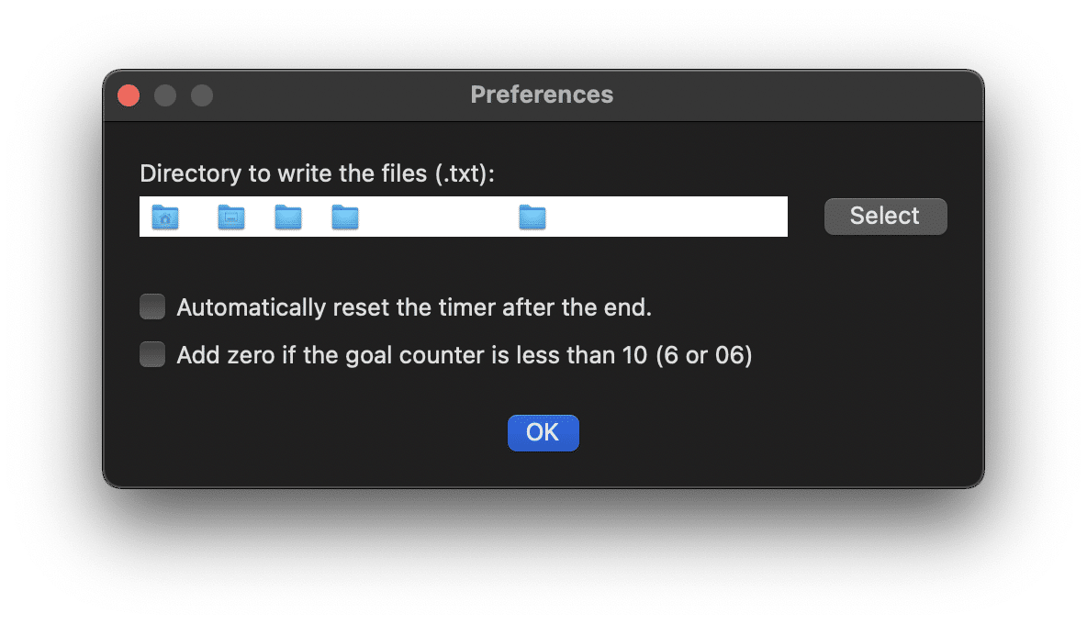Click empty right end of directory path field

pos(698,217)
